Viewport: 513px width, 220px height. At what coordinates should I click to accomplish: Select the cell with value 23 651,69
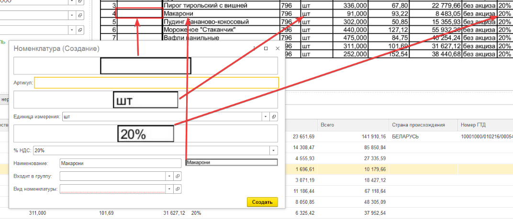click(303, 136)
